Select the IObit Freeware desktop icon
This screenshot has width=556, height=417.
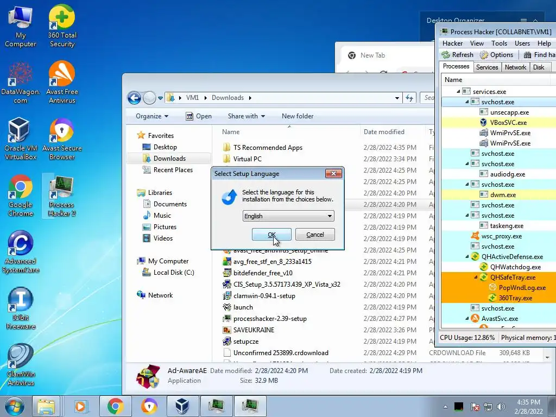tap(20, 308)
